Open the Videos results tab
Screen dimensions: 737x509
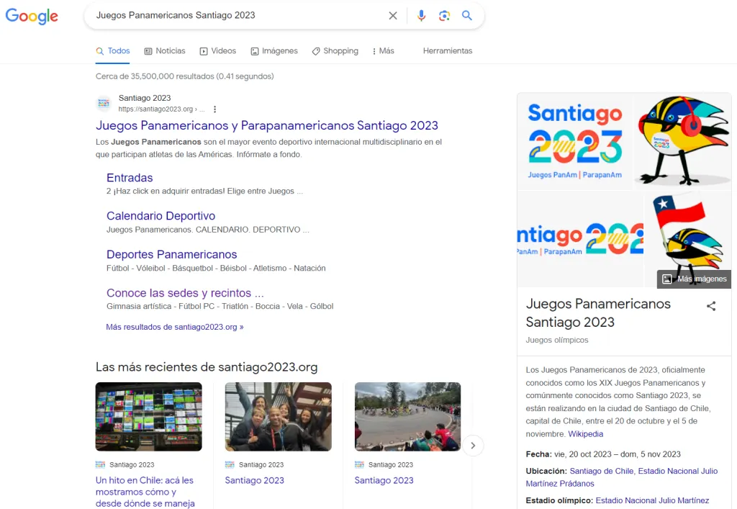tap(218, 51)
